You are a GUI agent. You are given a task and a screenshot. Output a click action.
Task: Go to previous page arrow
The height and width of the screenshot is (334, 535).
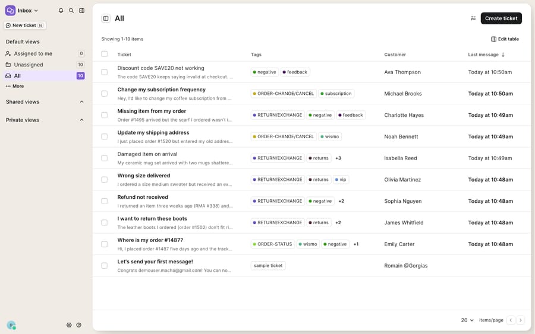coord(511,320)
